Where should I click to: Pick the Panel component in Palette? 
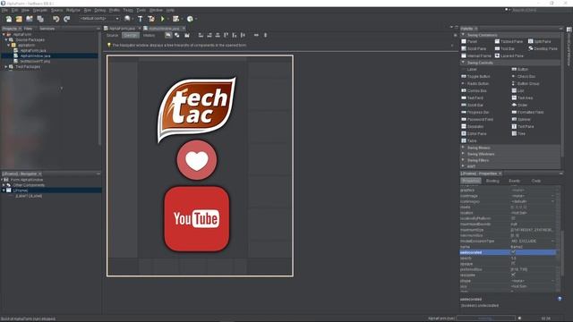tap(469, 42)
